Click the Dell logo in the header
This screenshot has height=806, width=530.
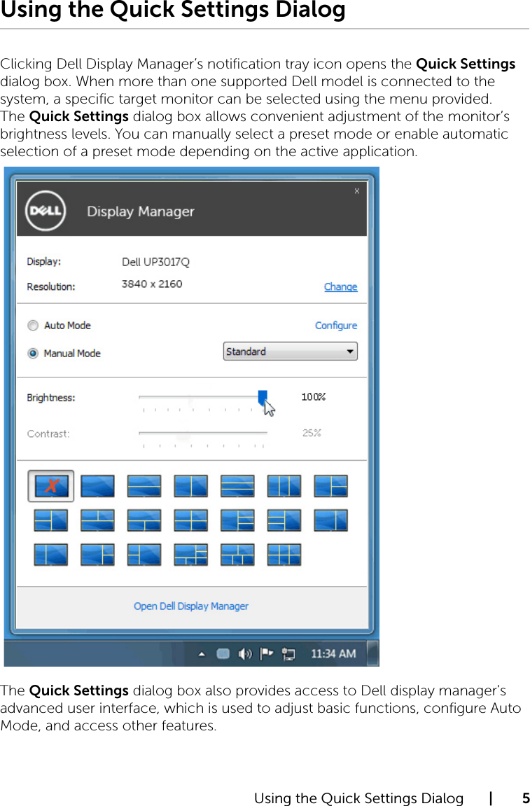[46, 210]
